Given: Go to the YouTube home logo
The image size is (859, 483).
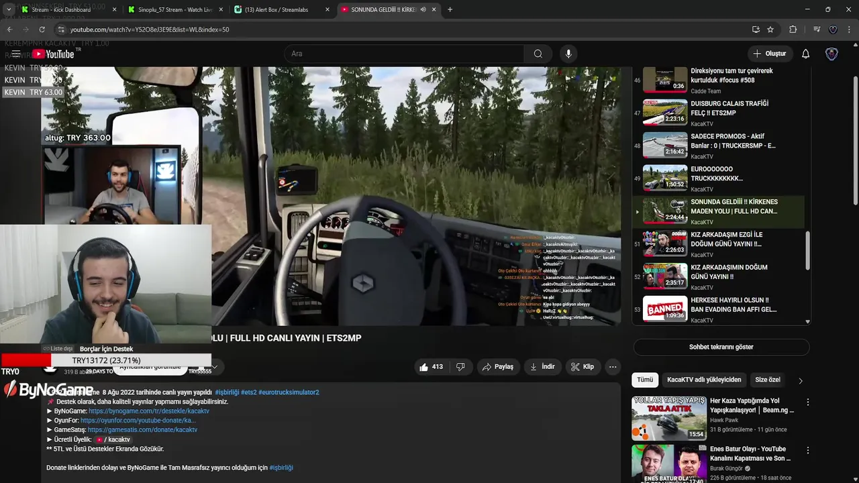Looking at the screenshot, I should (x=54, y=54).
